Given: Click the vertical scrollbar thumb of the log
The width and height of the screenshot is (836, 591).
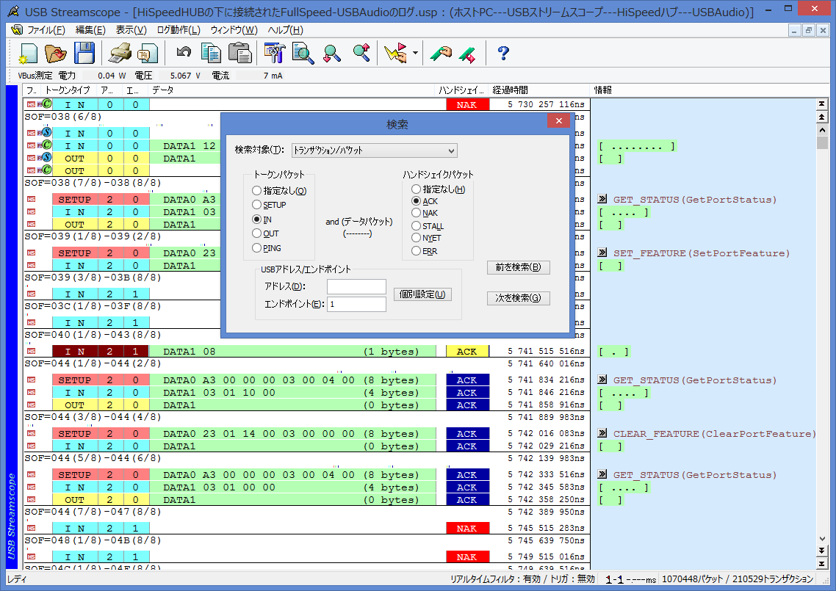Looking at the screenshot, I should point(821,143).
